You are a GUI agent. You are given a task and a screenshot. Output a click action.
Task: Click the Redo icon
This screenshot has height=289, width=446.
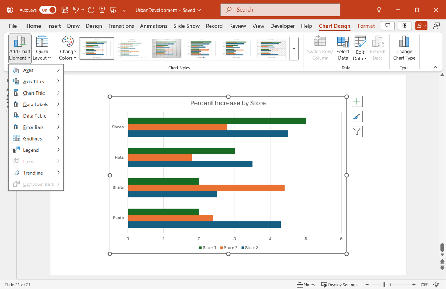(91, 10)
